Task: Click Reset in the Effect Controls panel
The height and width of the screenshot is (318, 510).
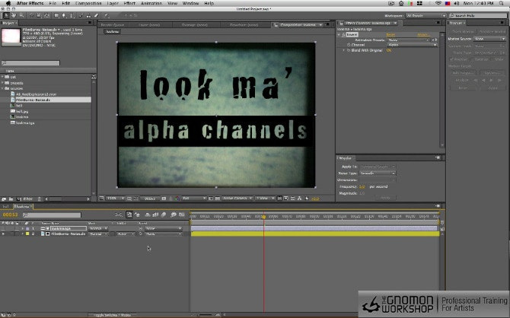Action: (391, 34)
